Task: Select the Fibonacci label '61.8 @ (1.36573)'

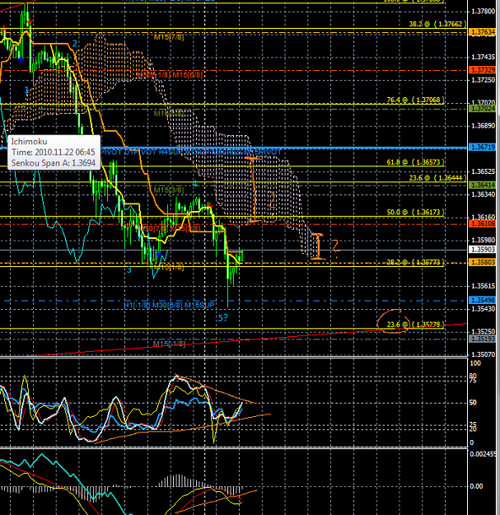Action: pos(416,162)
